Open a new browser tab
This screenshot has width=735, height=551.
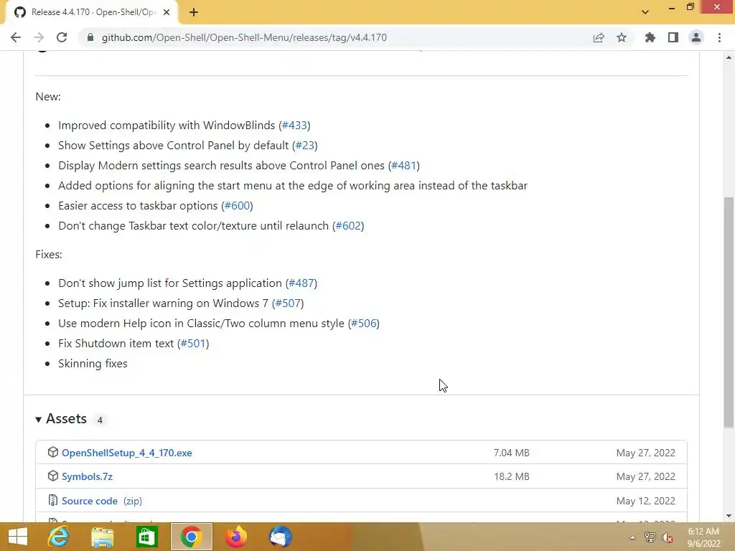pos(194,13)
